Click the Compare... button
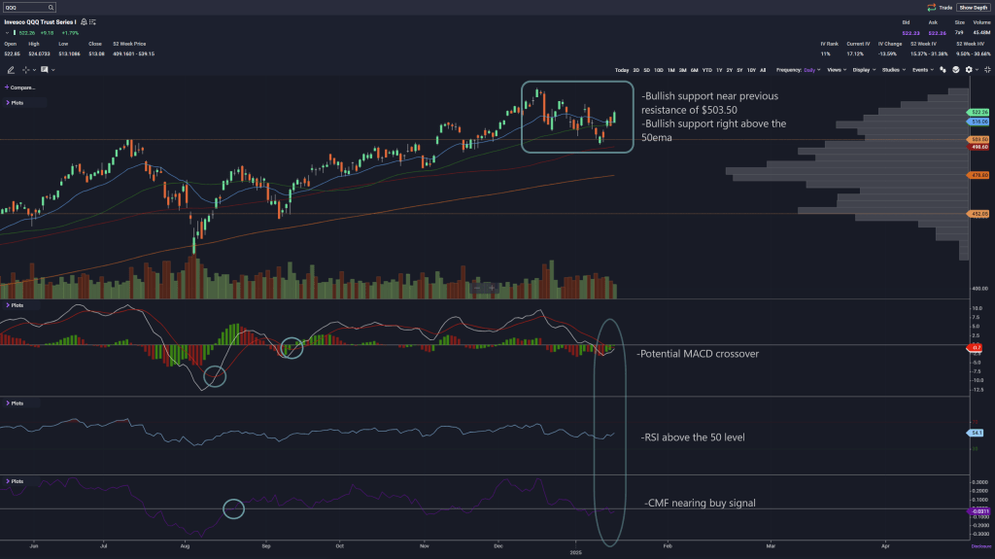995x559 pixels. point(23,87)
